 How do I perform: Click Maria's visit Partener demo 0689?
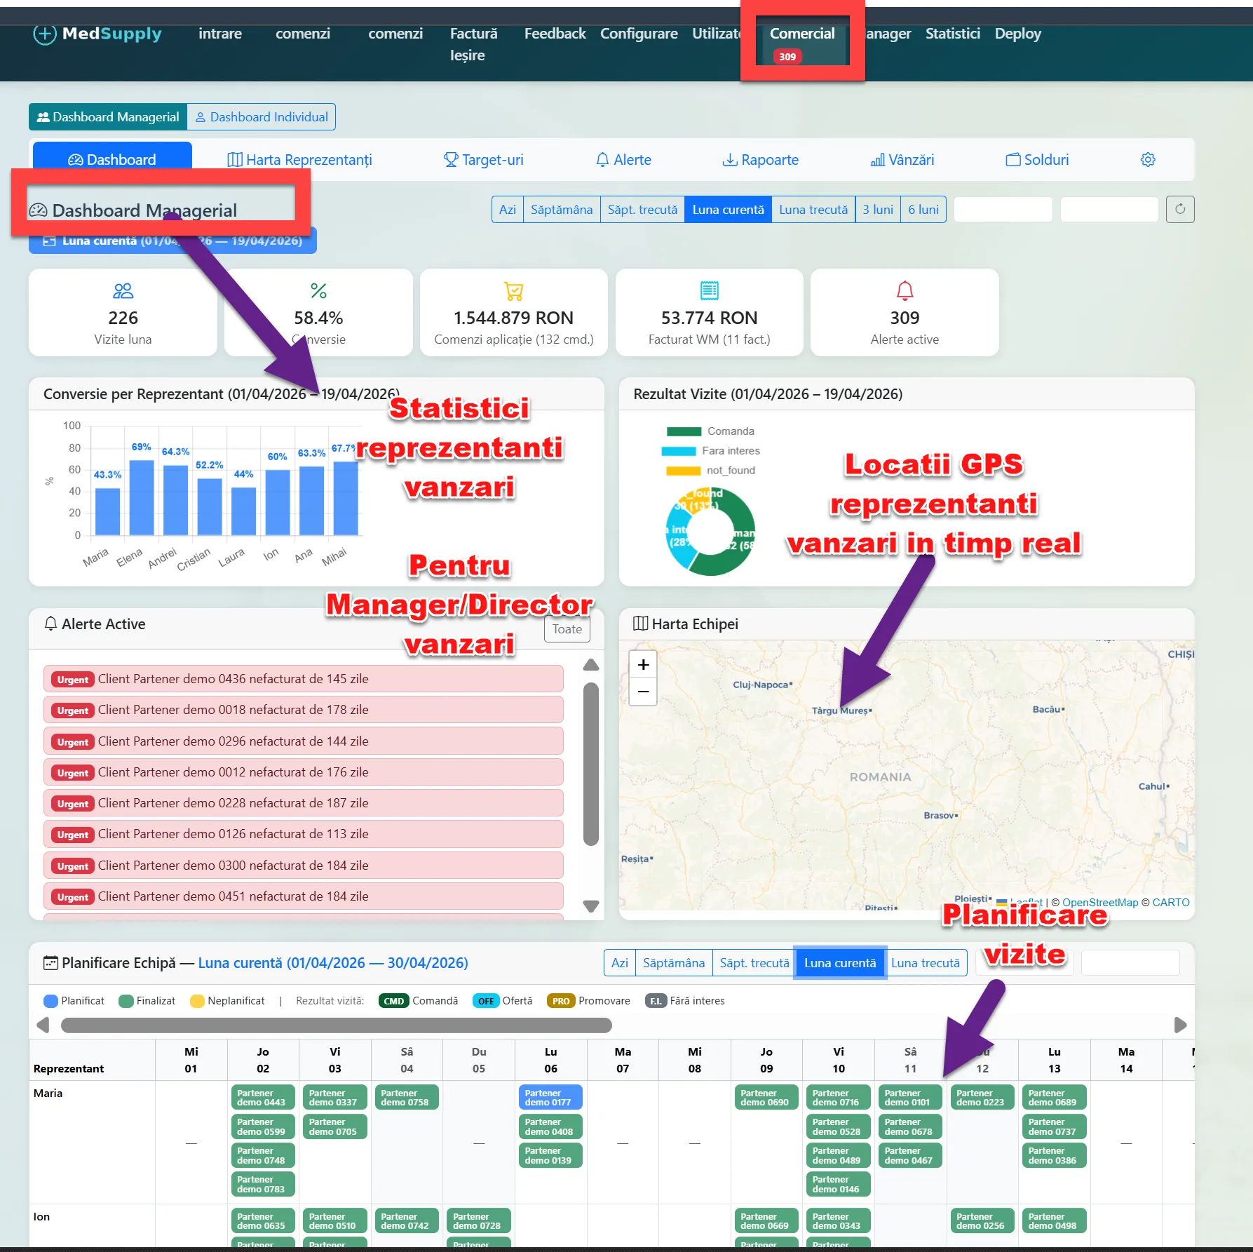tap(1055, 1098)
